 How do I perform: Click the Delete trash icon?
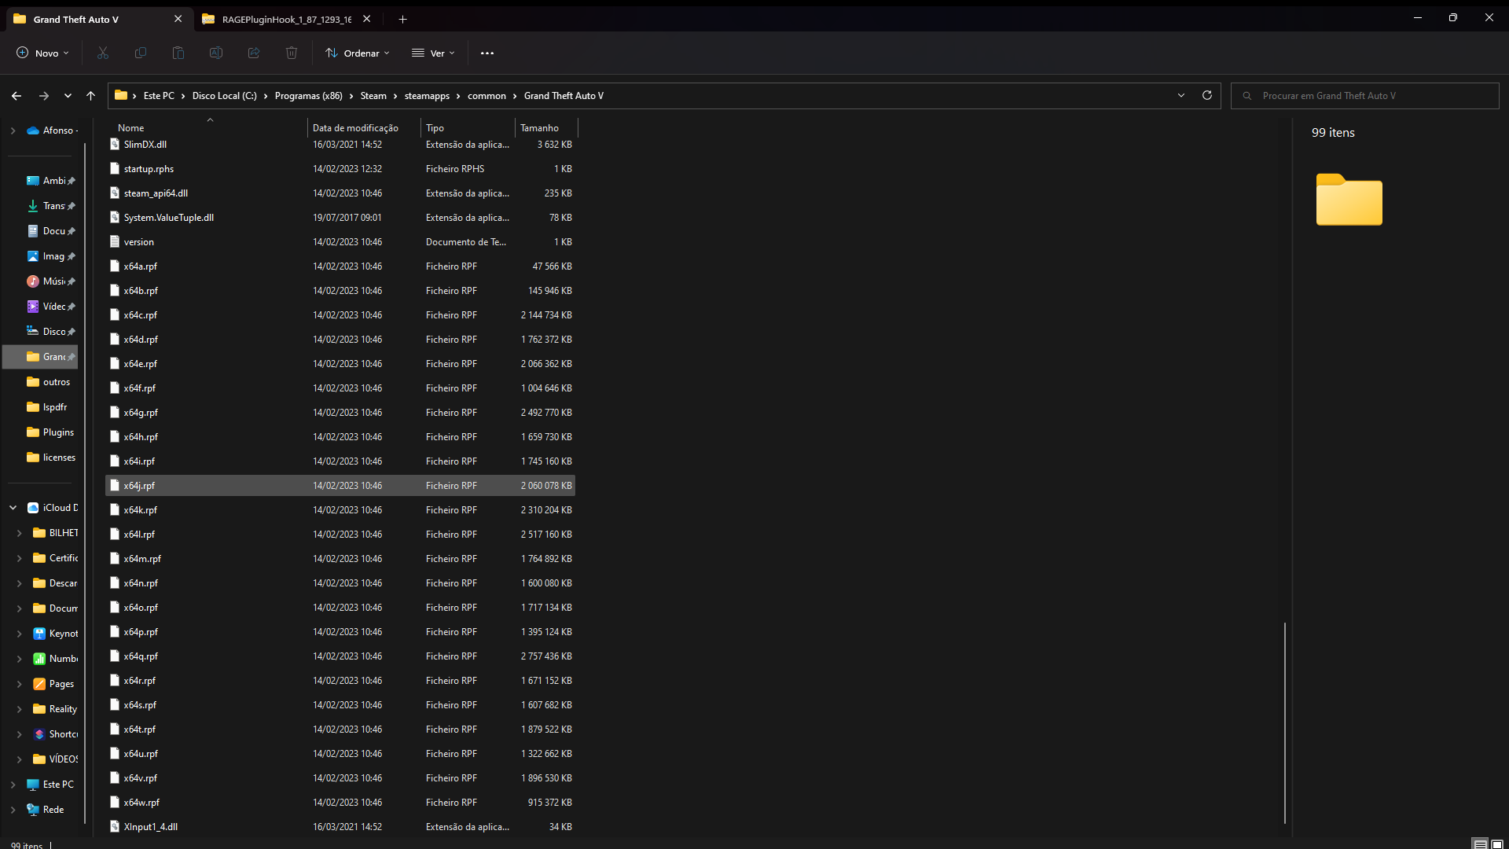[292, 53]
